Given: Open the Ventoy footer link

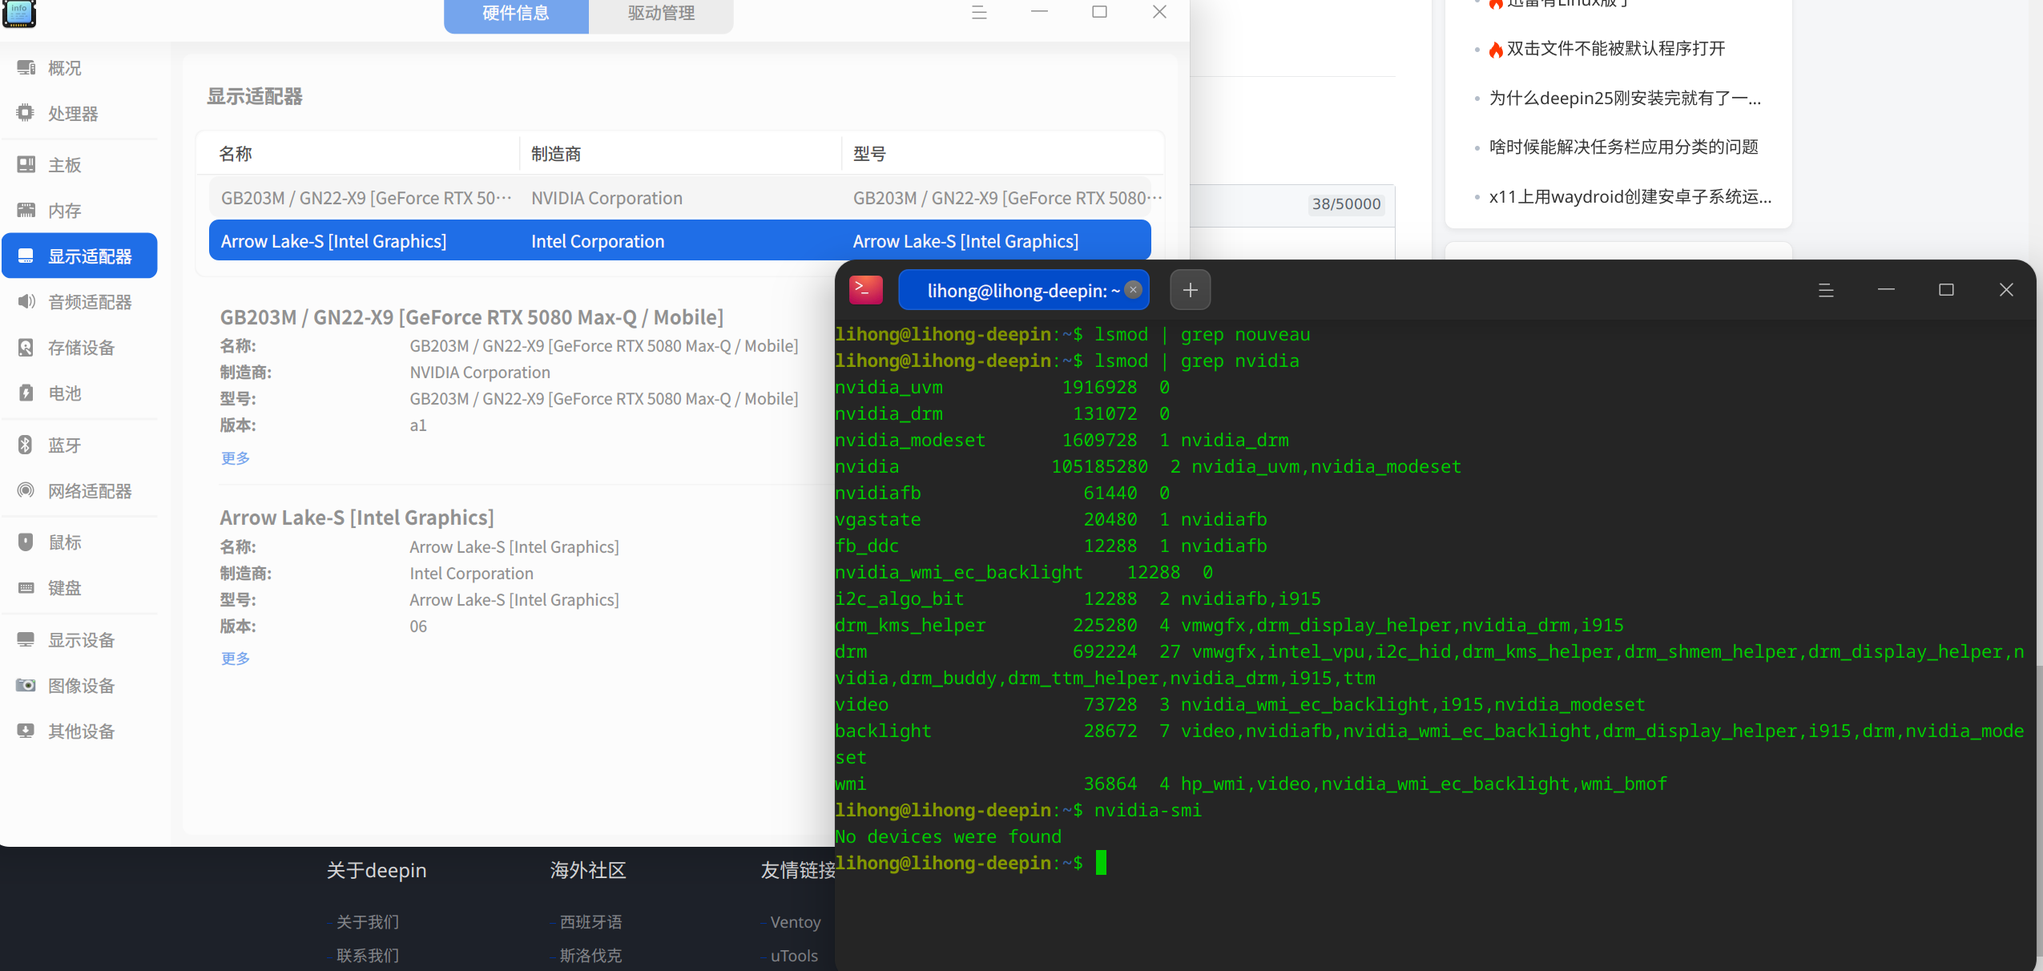Looking at the screenshot, I should pyautogui.click(x=796, y=922).
